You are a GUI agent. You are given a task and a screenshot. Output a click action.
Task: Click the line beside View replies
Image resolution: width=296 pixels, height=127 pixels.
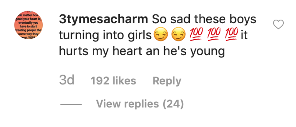point(71,104)
